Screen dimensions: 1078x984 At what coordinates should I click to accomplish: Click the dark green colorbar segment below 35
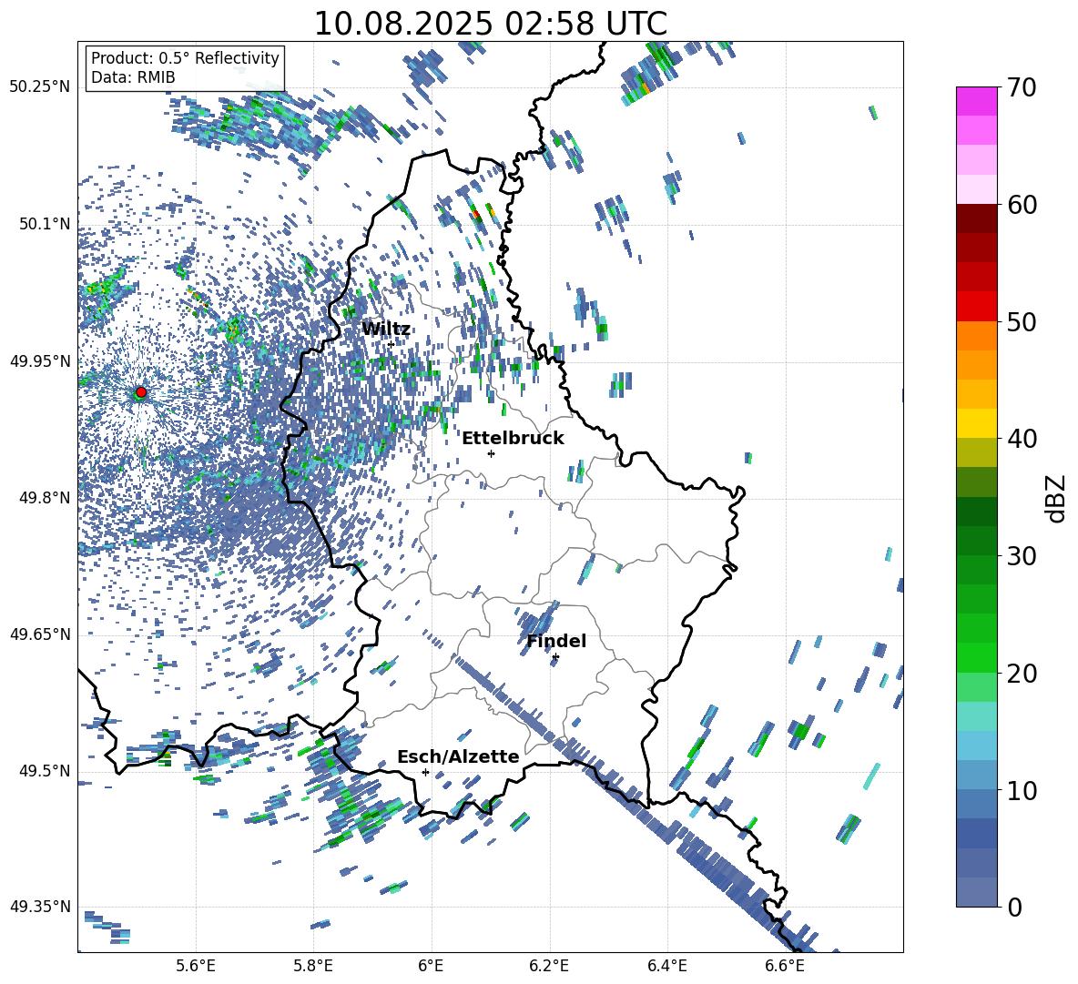pyautogui.click(x=977, y=512)
